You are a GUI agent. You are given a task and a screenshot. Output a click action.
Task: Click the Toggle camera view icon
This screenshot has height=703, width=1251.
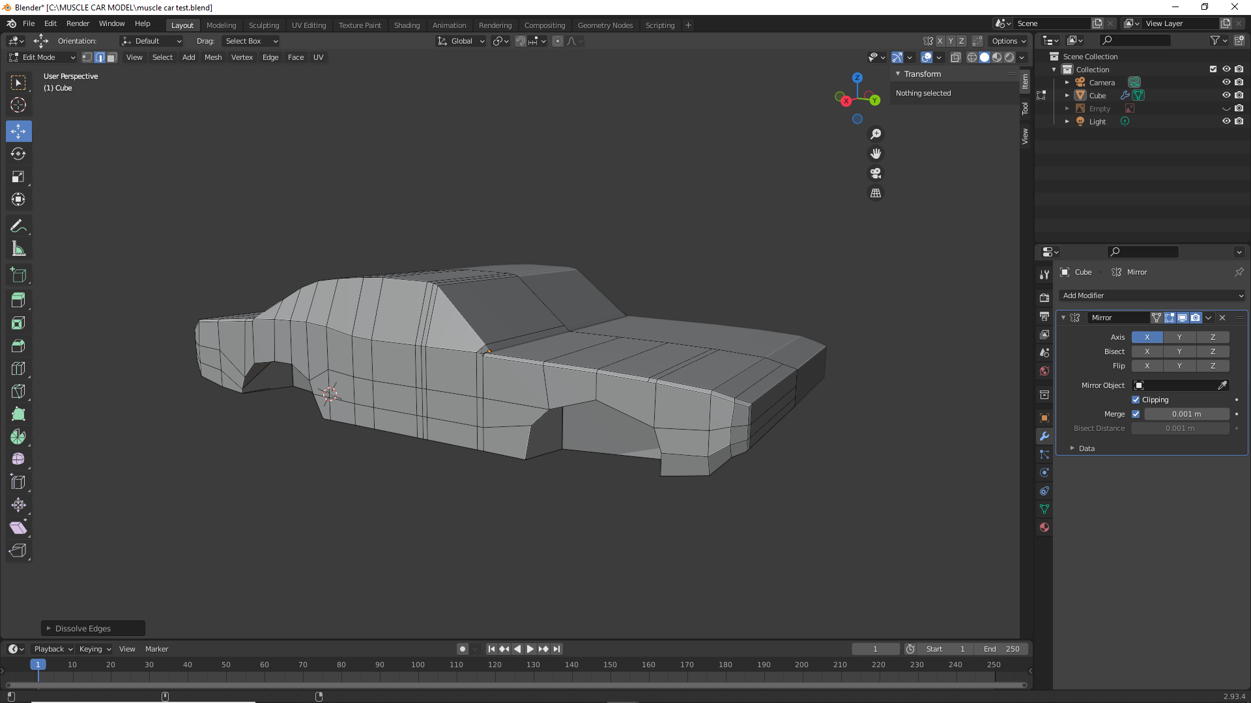[x=876, y=174]
